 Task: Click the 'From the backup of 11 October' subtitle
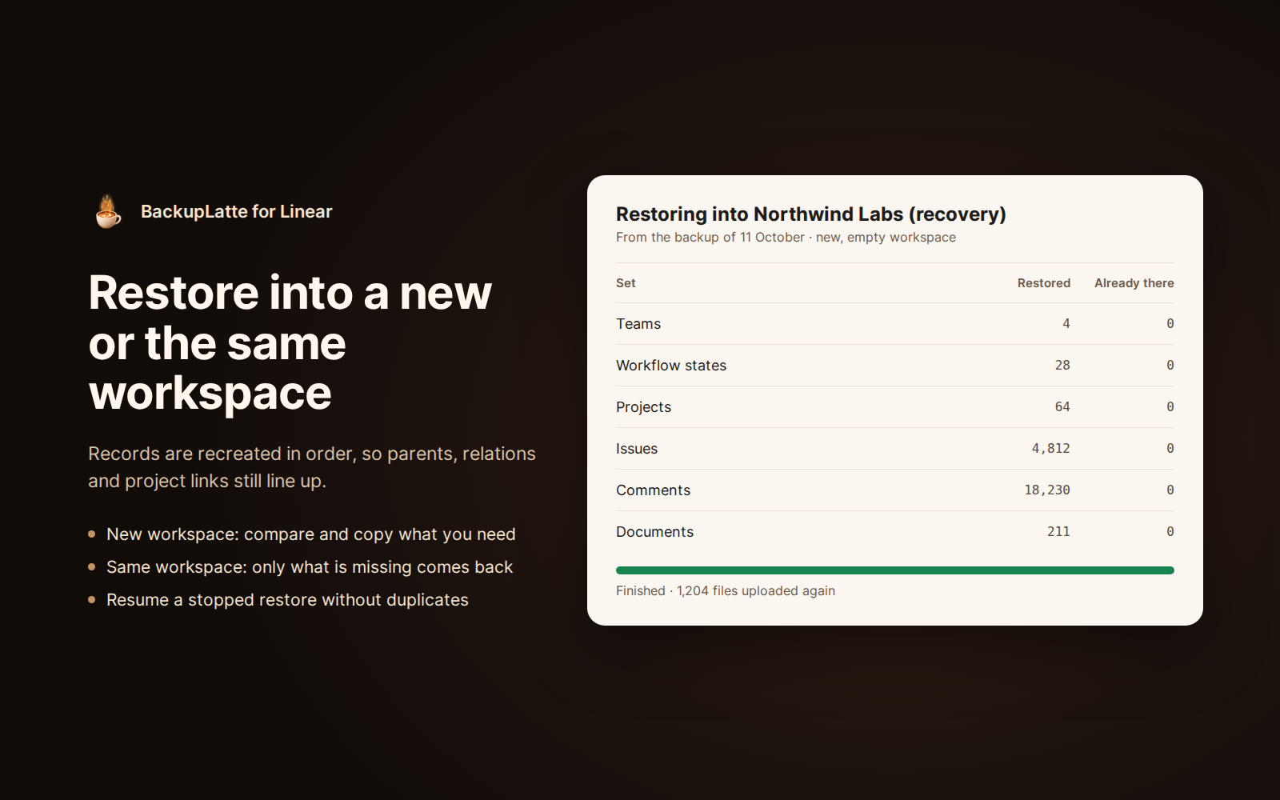(x=786, y=238)
